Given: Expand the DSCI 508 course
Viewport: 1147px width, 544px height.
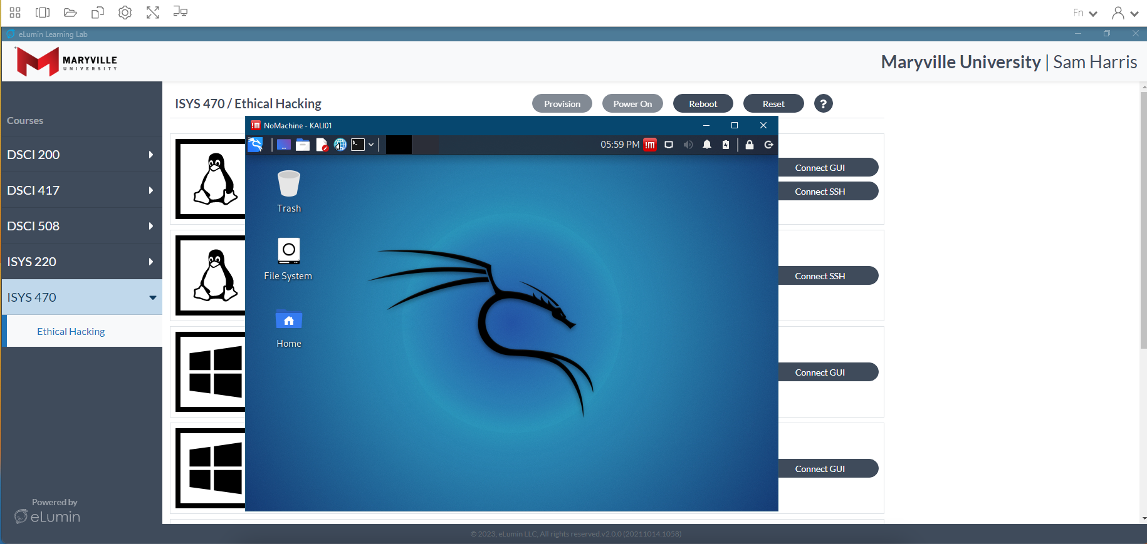Looking at the screenshot, I should tap(81, 226).
